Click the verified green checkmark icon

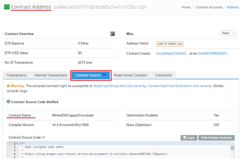tap(8, 101)
